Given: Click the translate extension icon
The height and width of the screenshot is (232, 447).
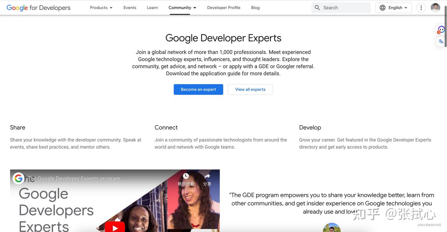Looking at the screenshot, I should pos(441,41).
